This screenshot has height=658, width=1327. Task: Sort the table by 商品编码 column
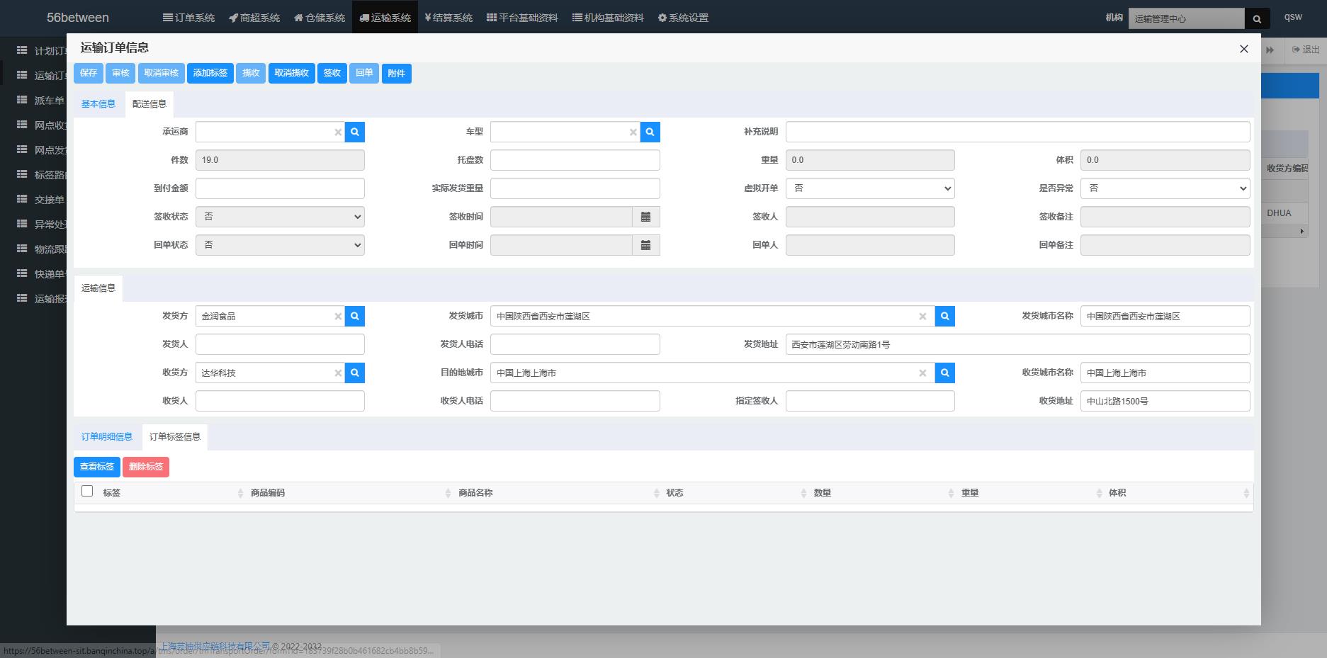point(448,493)
